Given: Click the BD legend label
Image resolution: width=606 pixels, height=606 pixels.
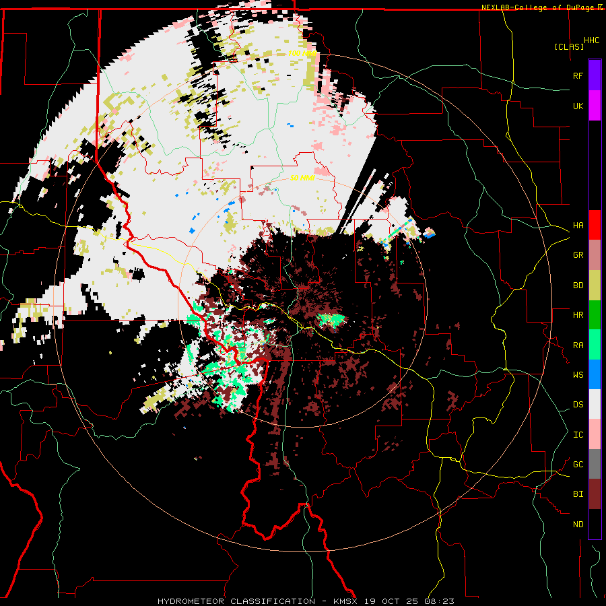Looking at the screenshot, I should [578, 285].
